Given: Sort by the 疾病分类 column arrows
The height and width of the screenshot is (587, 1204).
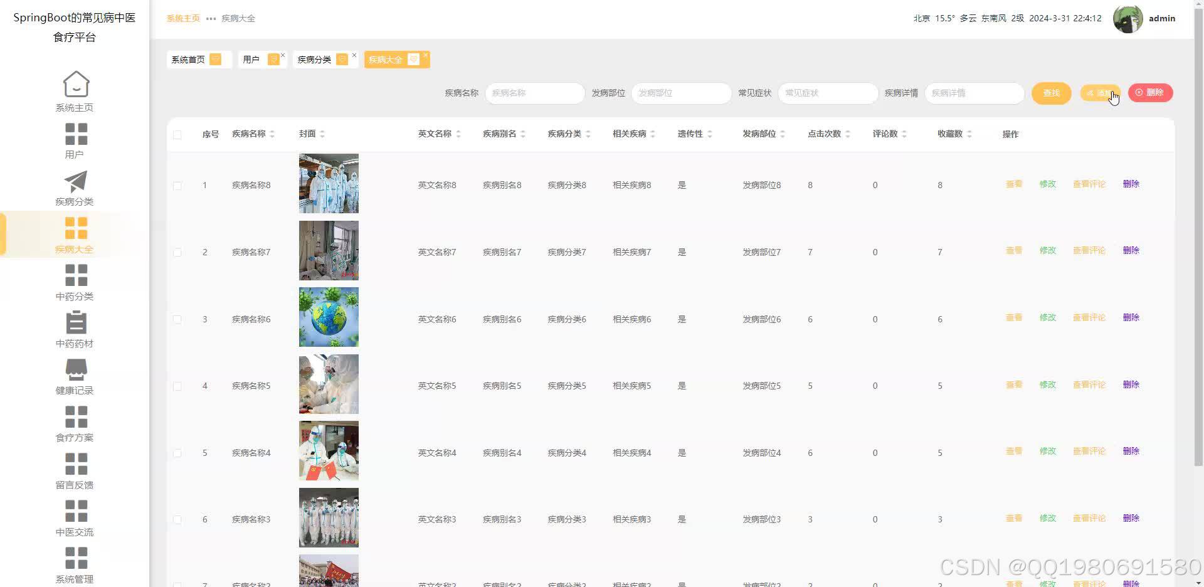Looking at the screenshot, I should click(x=588, y=134).
